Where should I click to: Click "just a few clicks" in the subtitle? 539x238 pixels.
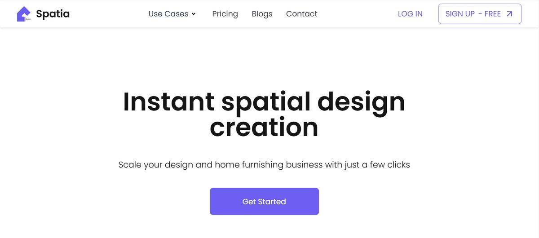pyautogui.click(x=377, y=165)
